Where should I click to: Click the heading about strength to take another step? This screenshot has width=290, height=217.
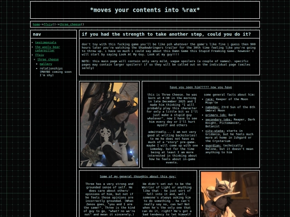[x=166, y=34]
